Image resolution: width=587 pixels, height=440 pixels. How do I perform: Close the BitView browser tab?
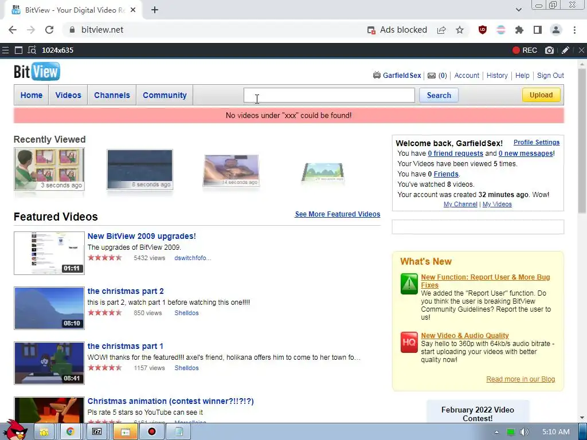pos(133,10)
